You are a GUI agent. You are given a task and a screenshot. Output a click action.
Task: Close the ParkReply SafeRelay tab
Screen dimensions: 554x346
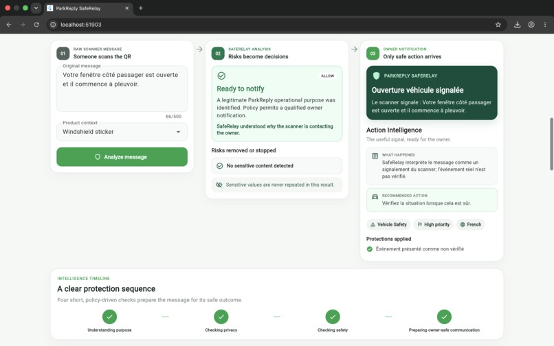(x=127, y=8)
